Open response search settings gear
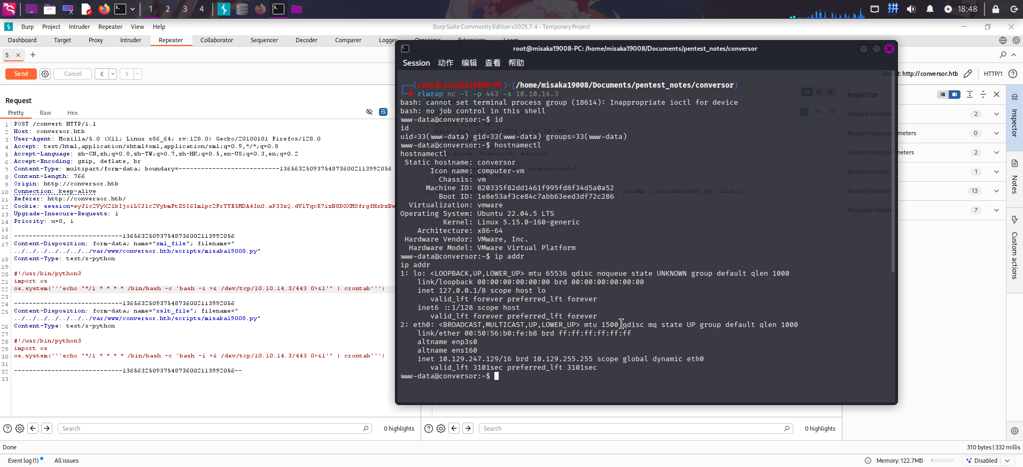The image size is (1023, 467). pos(441,429)
